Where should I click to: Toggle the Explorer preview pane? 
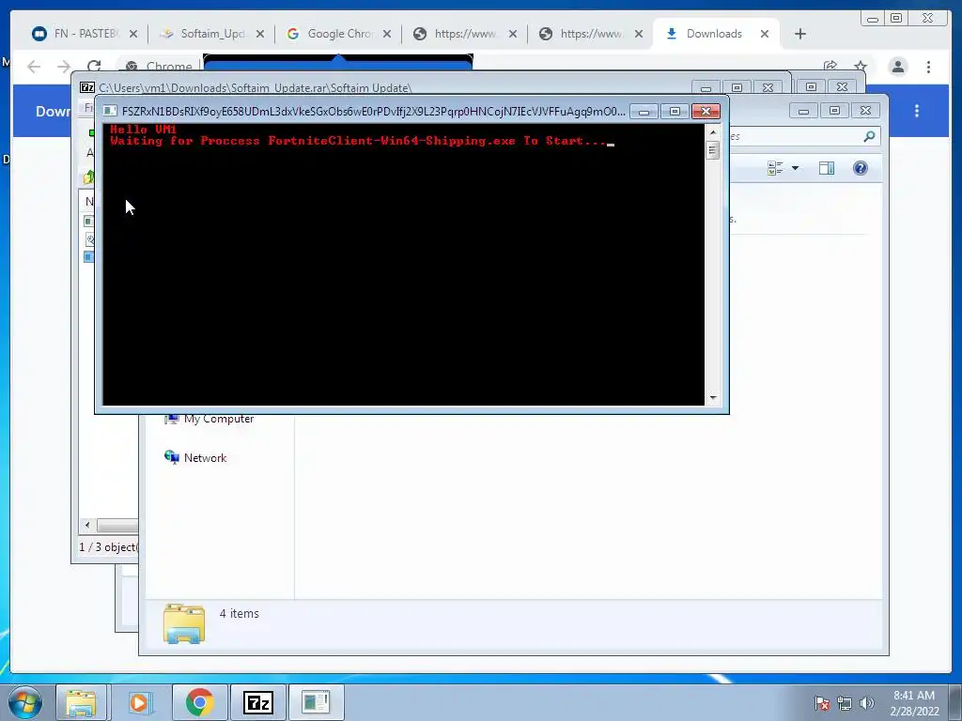click(x=827, y=168)
